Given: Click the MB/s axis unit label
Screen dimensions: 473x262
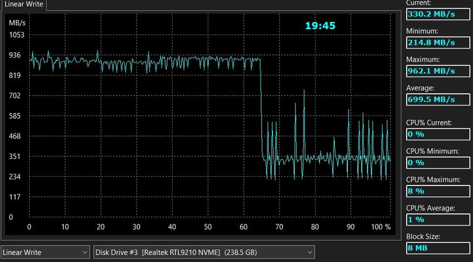Looking at the screenshot, I should (17, 23).
